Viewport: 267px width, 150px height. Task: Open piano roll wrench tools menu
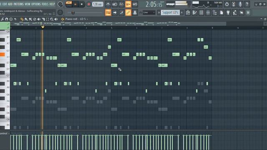(x=3, y=19)
